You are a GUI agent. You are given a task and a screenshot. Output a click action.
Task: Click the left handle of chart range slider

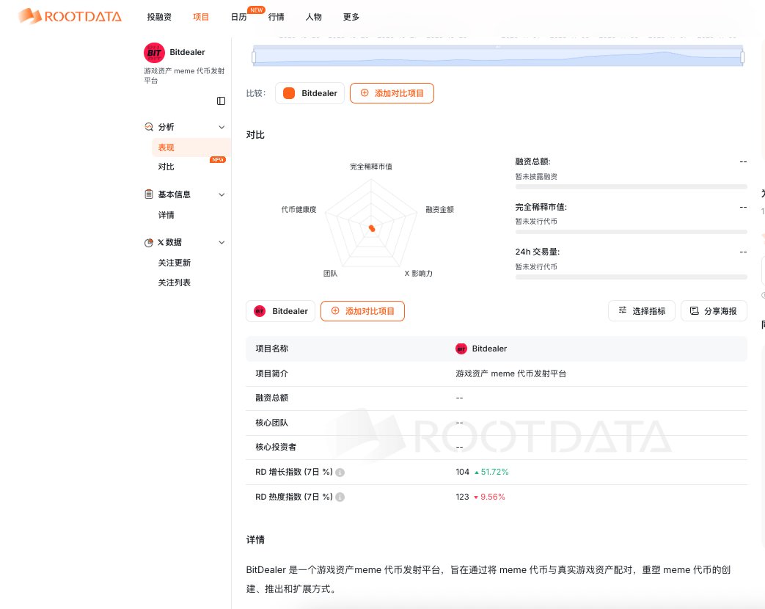(254, 56)
